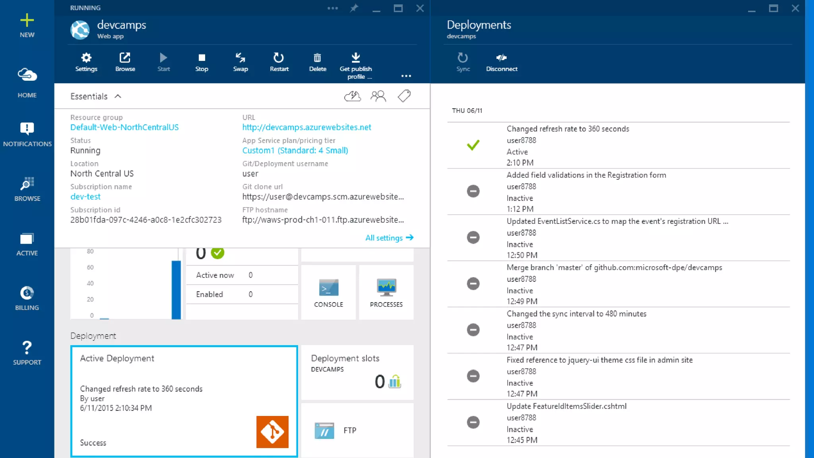This screenshot has width=814, height=458.
Task: Pin the devcamps blade
Action: [354, 8]
